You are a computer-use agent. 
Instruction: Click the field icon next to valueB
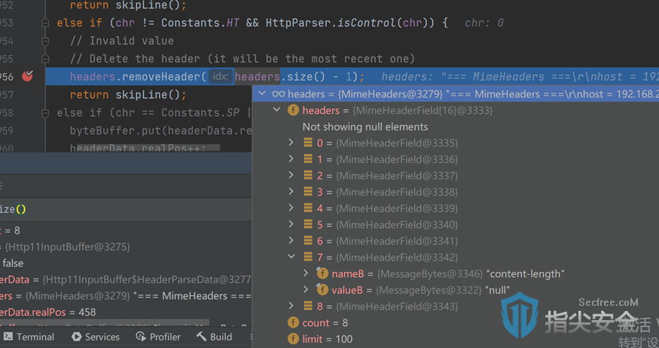tap(322, 289)
